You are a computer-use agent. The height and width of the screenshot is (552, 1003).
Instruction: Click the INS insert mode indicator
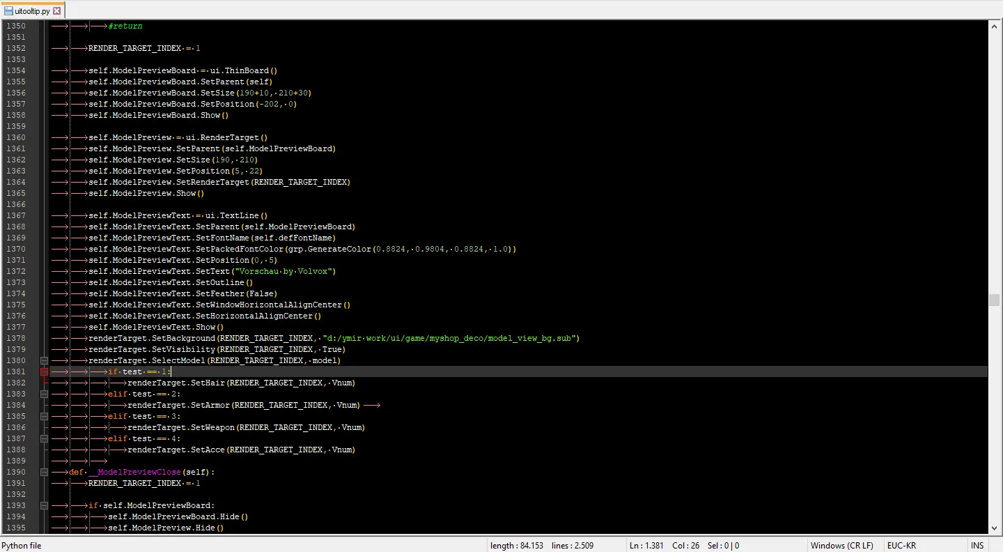pyautogui.click(x=977, y=546)
